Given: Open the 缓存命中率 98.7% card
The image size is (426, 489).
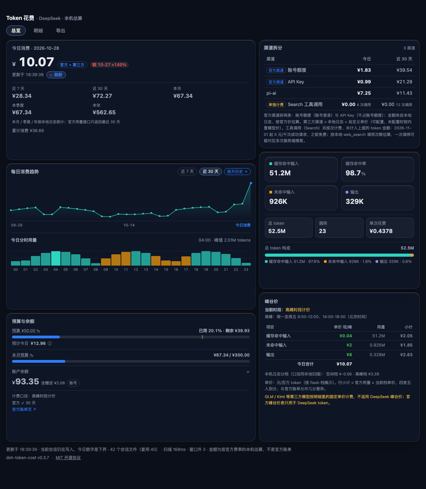Looking at the screenshot, I should 378,170.
